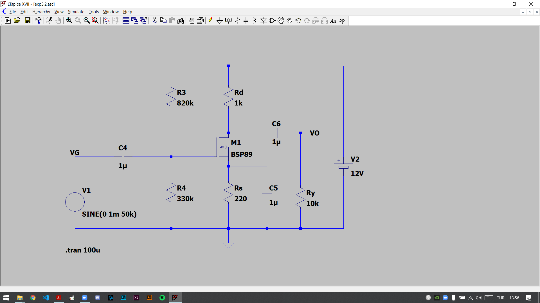Click the SINE(0 1m 50k) source value
This screenshot has width=540, height=303.
pyautogui.click(x=109, y=214)
